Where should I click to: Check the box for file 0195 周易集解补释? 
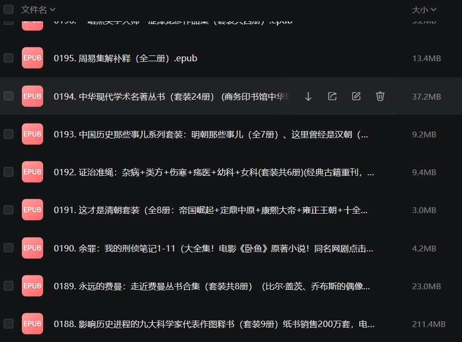(x=9, y=58)
